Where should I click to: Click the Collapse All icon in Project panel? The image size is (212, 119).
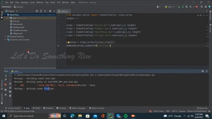[45, 11]
